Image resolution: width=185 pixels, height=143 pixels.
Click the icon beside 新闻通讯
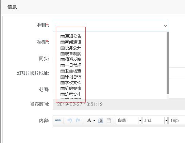click(x=63, y=42)
